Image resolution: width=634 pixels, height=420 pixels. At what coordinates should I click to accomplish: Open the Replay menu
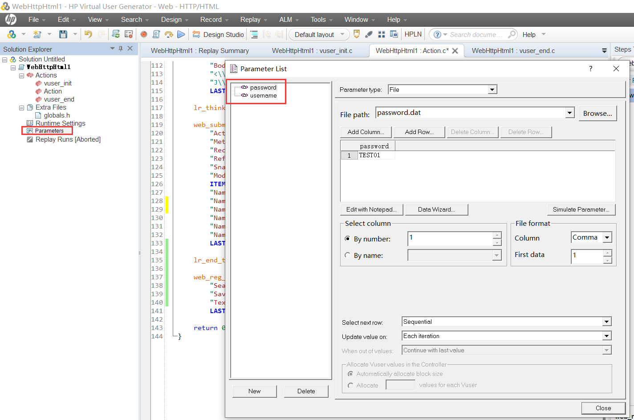tap(254, 20)
